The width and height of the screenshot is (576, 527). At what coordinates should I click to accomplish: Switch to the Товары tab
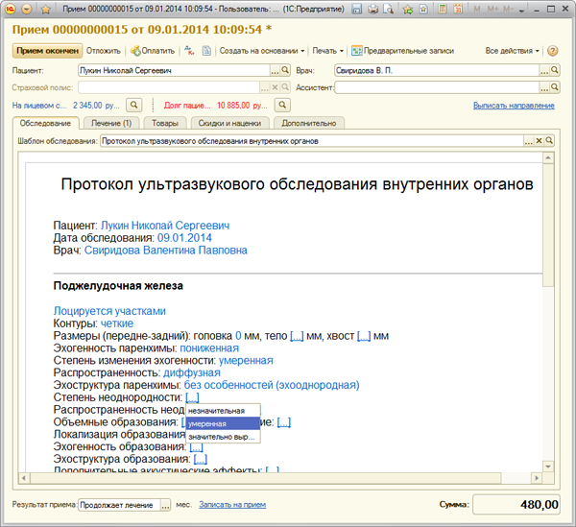click(x=165, y=123)
